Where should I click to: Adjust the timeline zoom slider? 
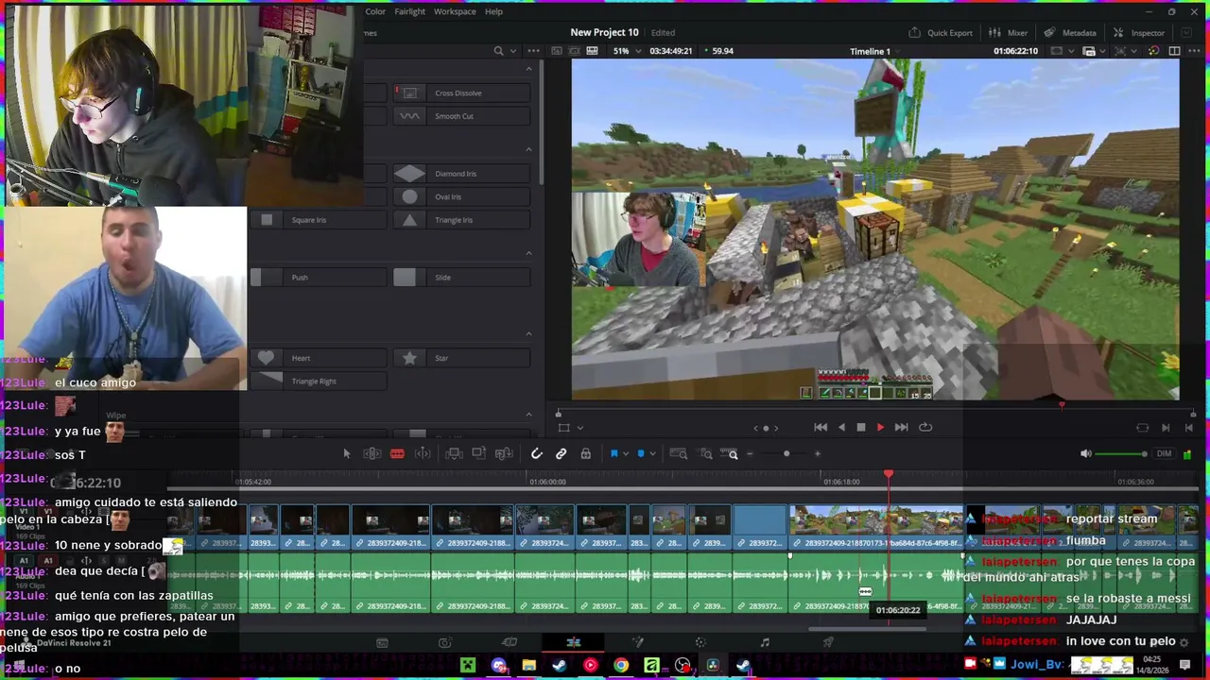pos(786,454)
